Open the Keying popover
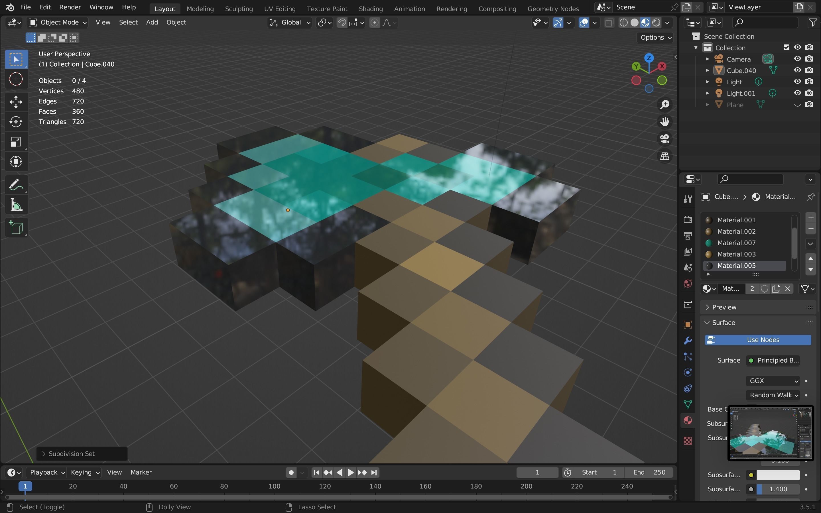 pyautogui.click(x=84, y=472)
